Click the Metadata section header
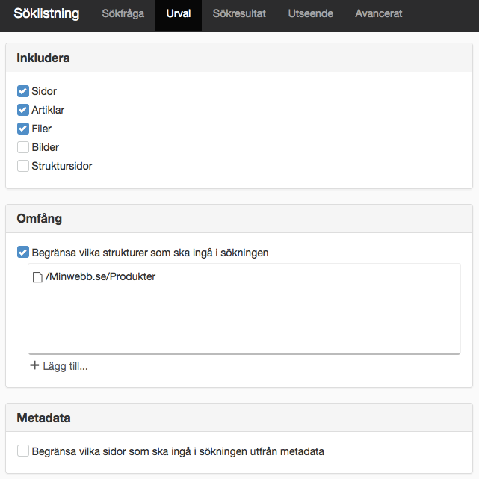Image resolution: width=479 pixels, height=479 pixels. coord(239,418)
